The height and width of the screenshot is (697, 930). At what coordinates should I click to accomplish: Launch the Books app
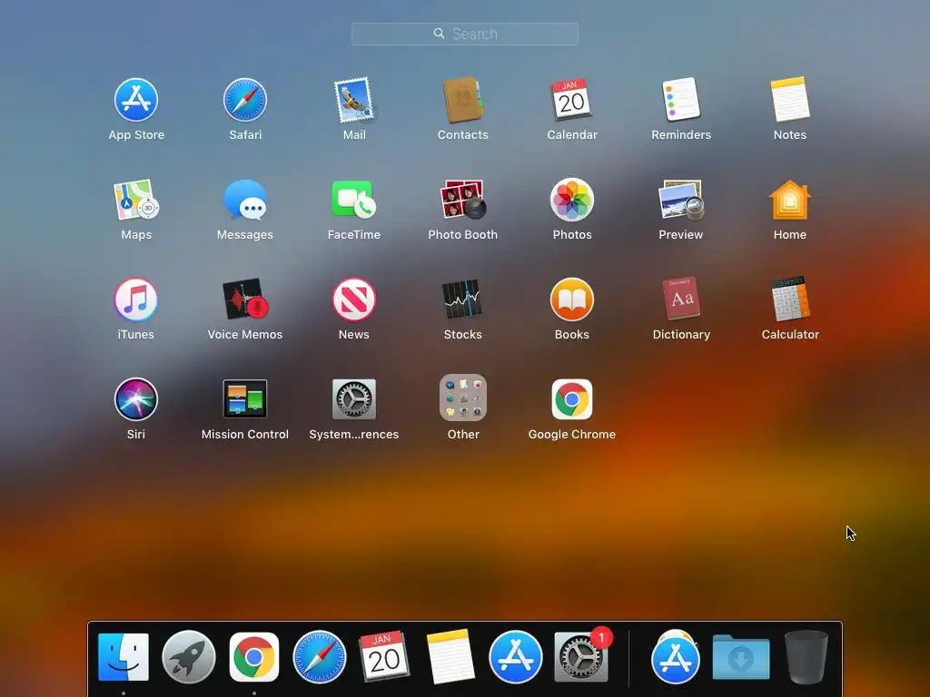pos(572,299)
